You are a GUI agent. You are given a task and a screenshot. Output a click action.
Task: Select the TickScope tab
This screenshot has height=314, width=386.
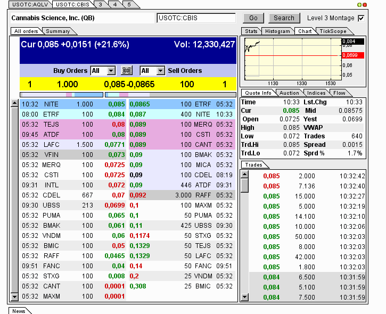click(x=333, y=31)
